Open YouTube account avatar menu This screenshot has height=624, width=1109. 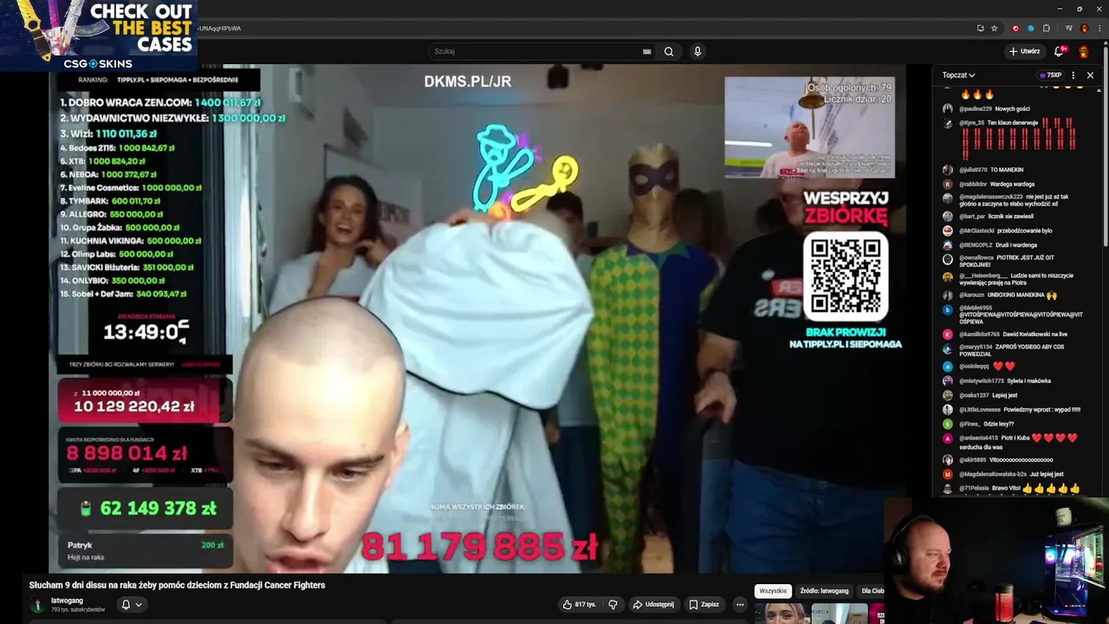pyautogui.click(x=1083, y=51)
